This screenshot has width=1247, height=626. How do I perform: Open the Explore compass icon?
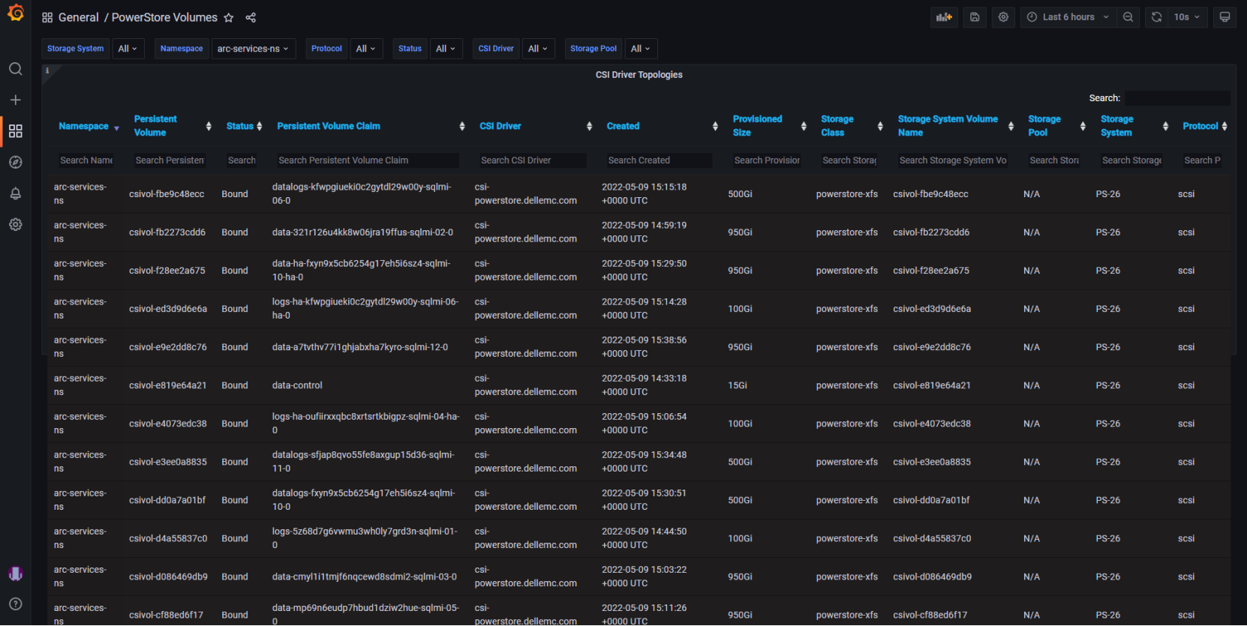tap(15, 162)
